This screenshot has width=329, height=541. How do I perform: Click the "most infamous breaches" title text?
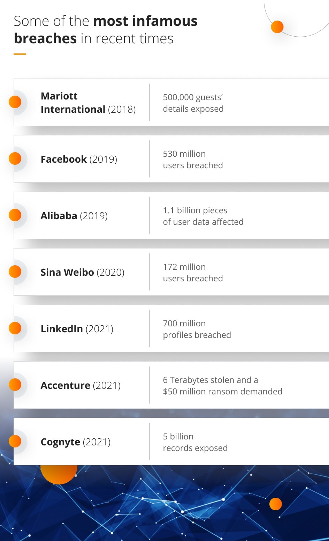click(x=105, y=30)
